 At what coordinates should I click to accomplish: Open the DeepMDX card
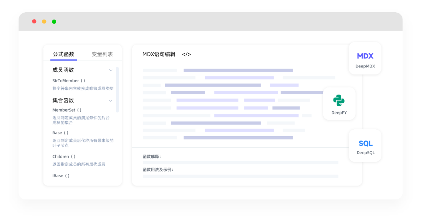pos(365,58)
